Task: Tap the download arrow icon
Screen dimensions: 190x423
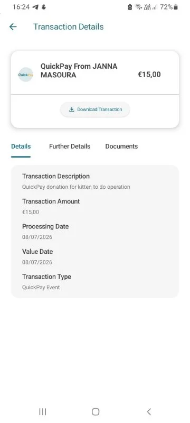Action: tap(72, 109)
